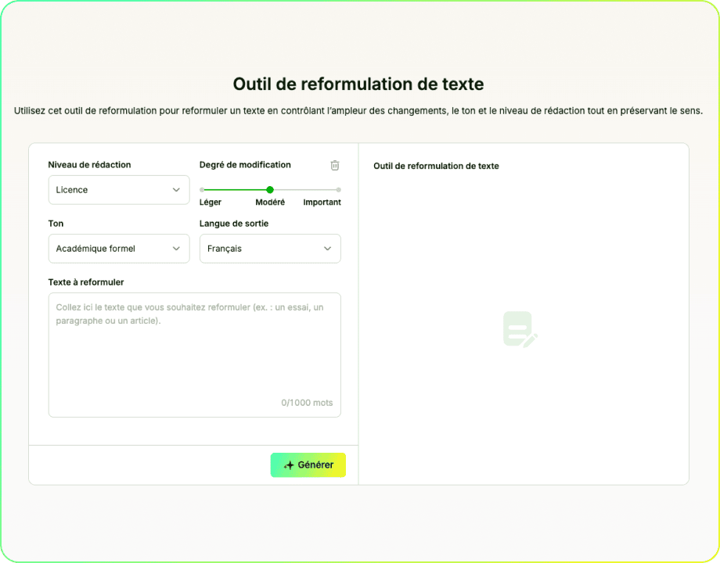The image size is (720, 563).
Task: Click the Léger label under the slider
Action: 211,203
